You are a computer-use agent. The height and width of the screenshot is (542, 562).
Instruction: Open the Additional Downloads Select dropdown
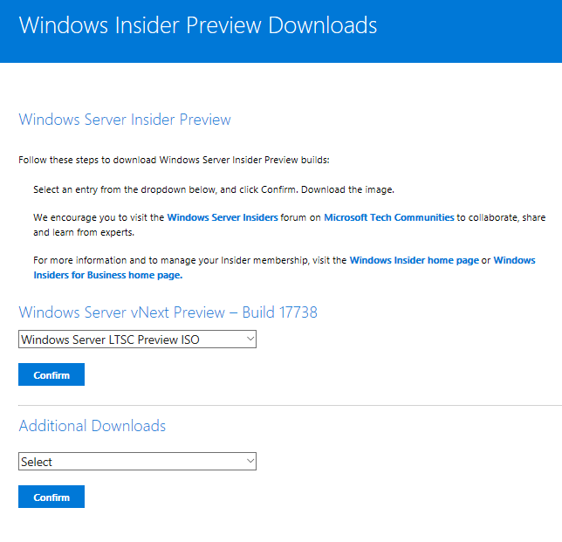tap(137, 462)
